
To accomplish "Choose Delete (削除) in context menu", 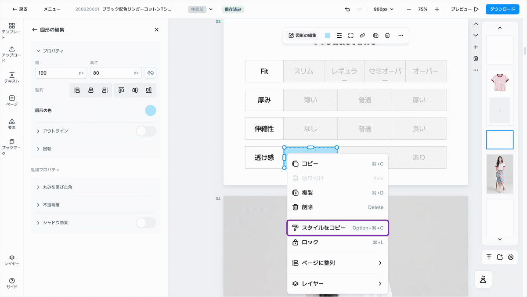I will click(337, 207).
